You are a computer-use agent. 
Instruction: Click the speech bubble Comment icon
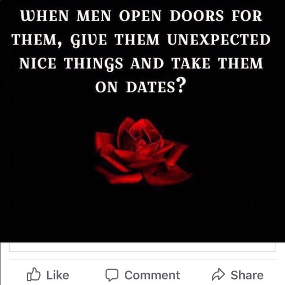[x=112, y=275]
